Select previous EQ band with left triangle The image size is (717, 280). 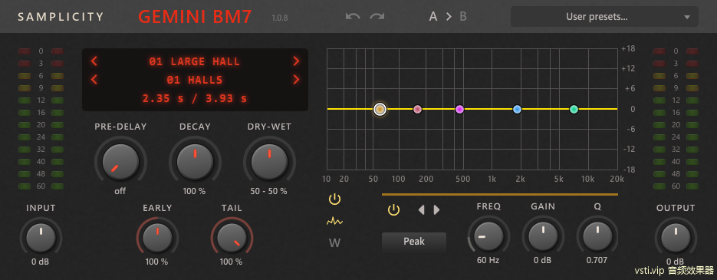point(421,210)
